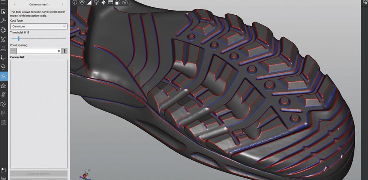Open the Curve on mesh options menu
The height and width of the screenshot is (180, 368).
pyautogui.click(x=63, y=4)
